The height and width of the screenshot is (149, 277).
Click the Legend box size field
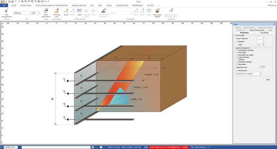point(261,67)
